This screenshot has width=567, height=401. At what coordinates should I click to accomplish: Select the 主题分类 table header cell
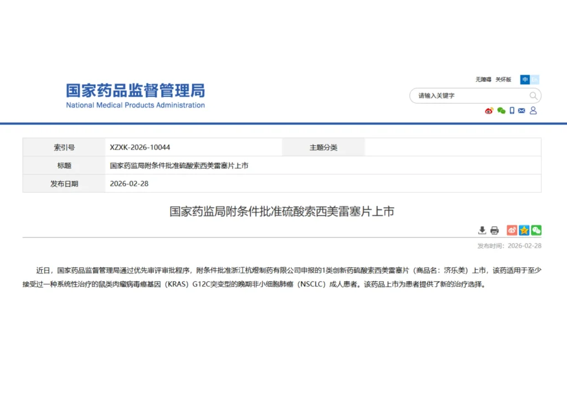pos(323,147)
